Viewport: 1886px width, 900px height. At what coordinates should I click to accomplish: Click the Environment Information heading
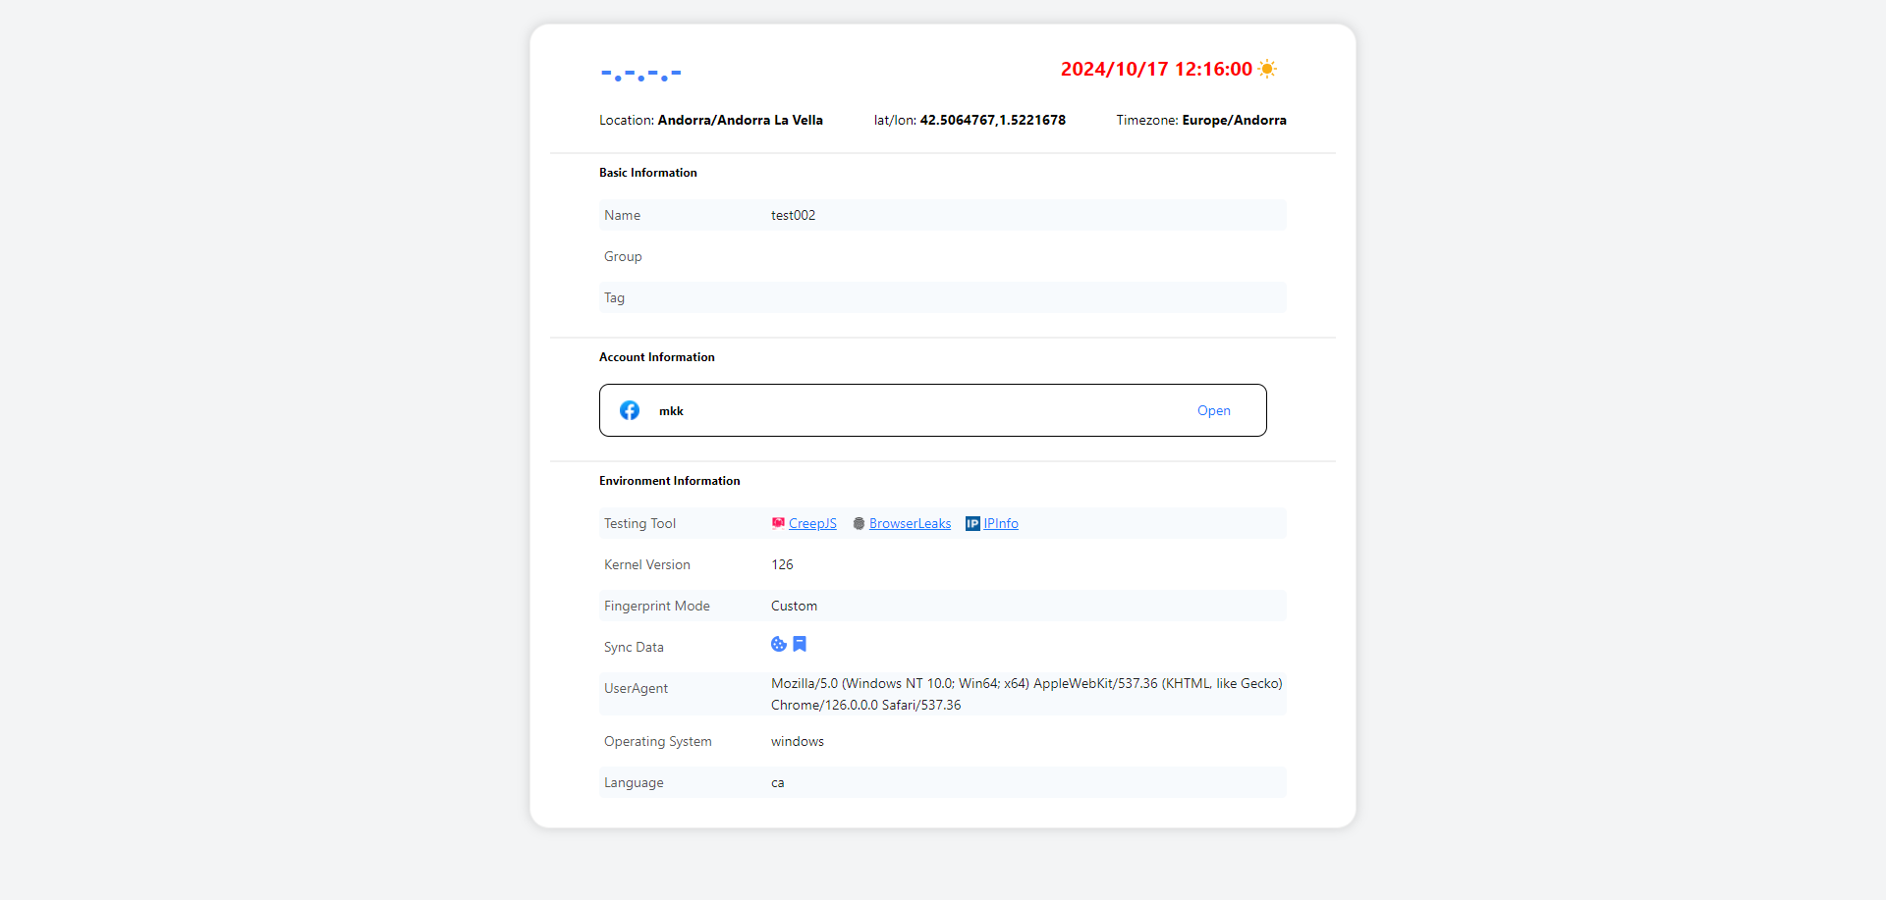[x=670, y=481]
